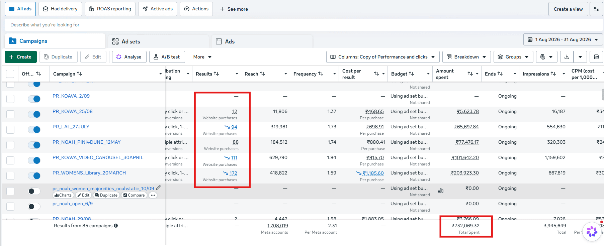Open Columns: Copy of Performance and clicks dropdown
The image size is (604, 246).
click(x=382, y=57)
